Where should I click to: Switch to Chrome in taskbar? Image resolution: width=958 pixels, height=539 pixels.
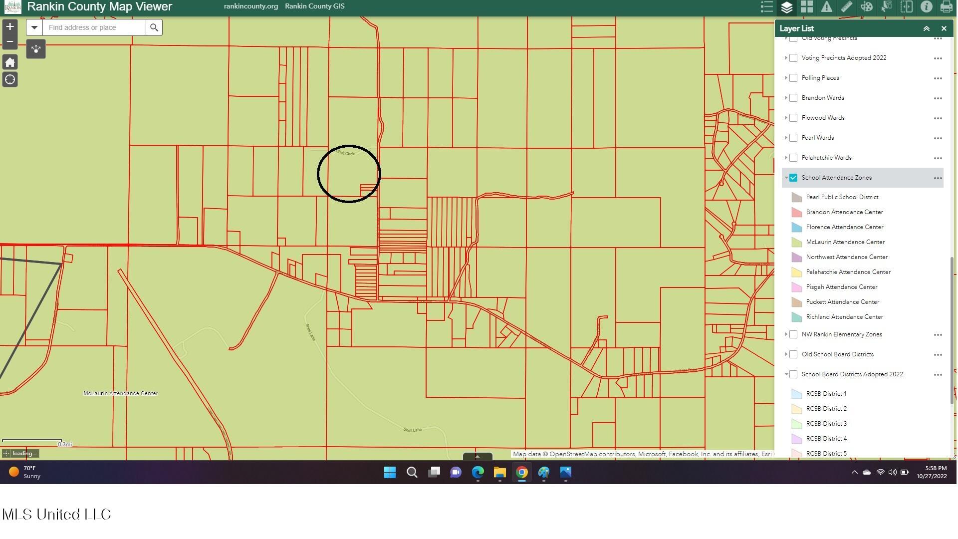point(522,473)
